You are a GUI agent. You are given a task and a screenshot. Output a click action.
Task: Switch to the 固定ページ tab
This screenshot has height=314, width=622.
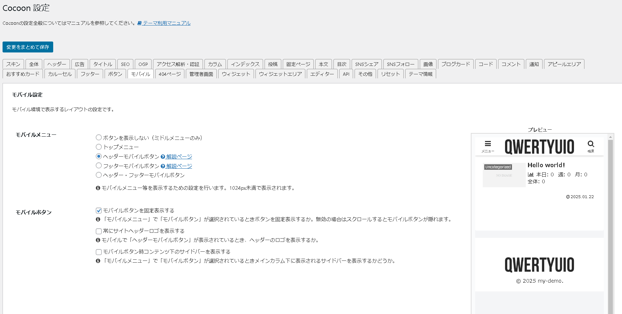[x=298, y=64]
